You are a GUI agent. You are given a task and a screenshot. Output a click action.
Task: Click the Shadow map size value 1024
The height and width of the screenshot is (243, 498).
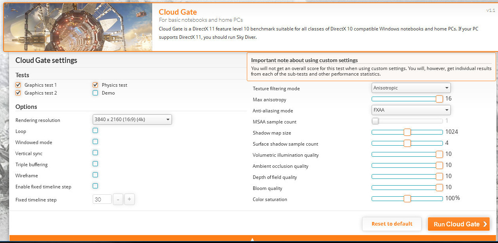[452, 132]
